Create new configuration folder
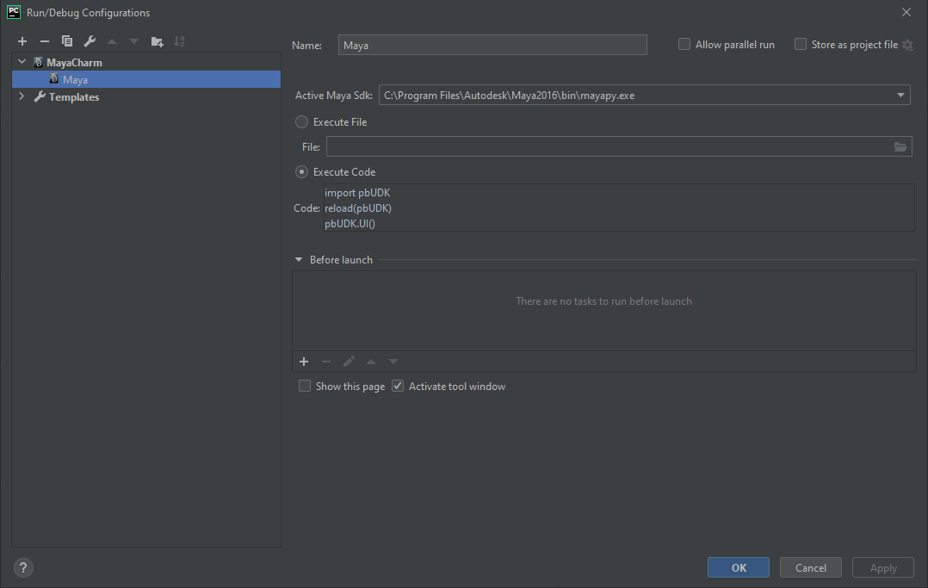This screenshot has height=588, width=928. pos(157,41)
